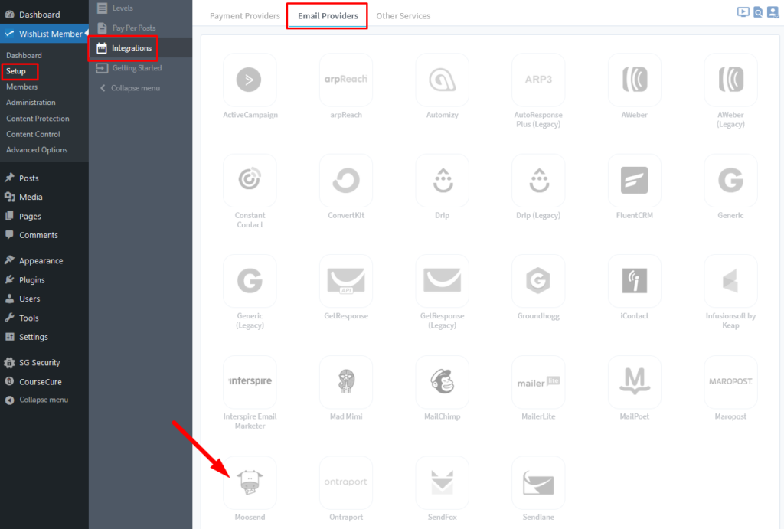This screenshot has width=784, height=529.
Task: Choose the Automizy provider icon
Action: click(442, 80)
